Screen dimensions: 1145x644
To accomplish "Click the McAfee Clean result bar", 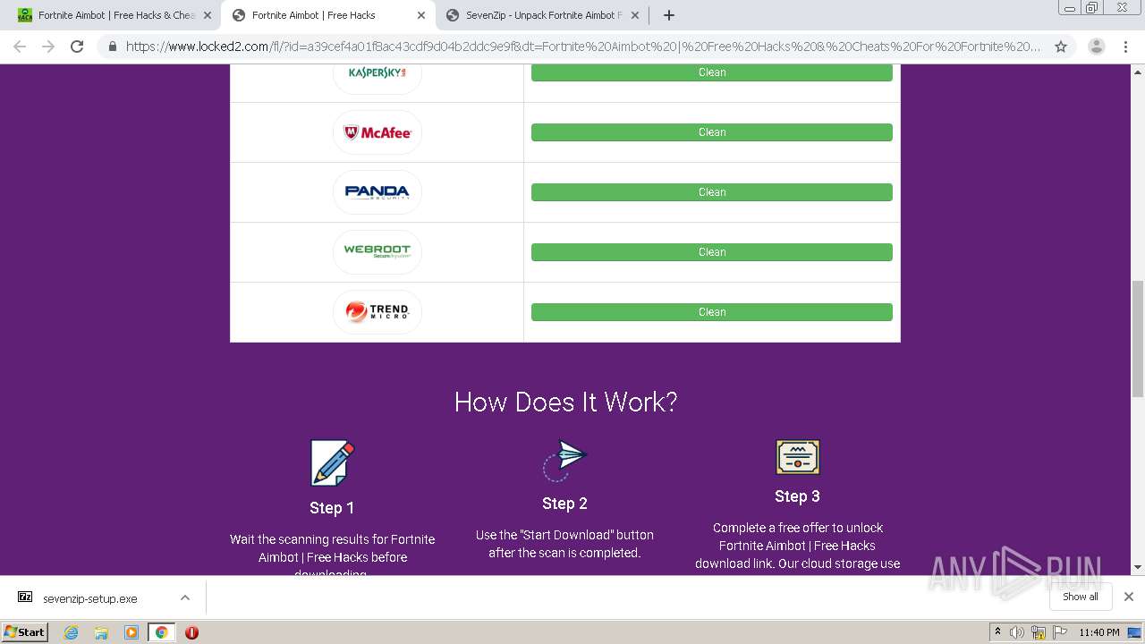I will pos(711,132).
